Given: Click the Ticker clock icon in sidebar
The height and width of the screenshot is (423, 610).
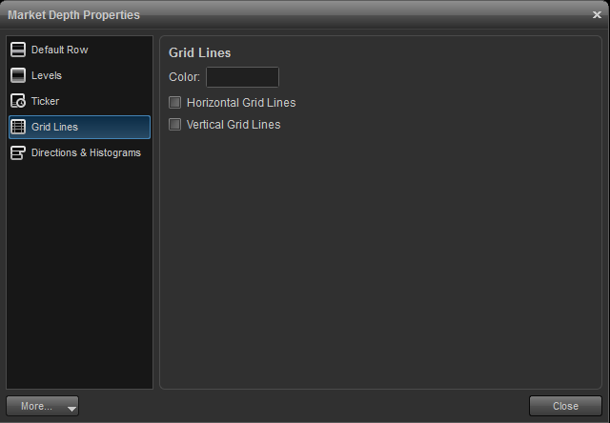Looking at the screenshot, I should click(x=18, y=101).
